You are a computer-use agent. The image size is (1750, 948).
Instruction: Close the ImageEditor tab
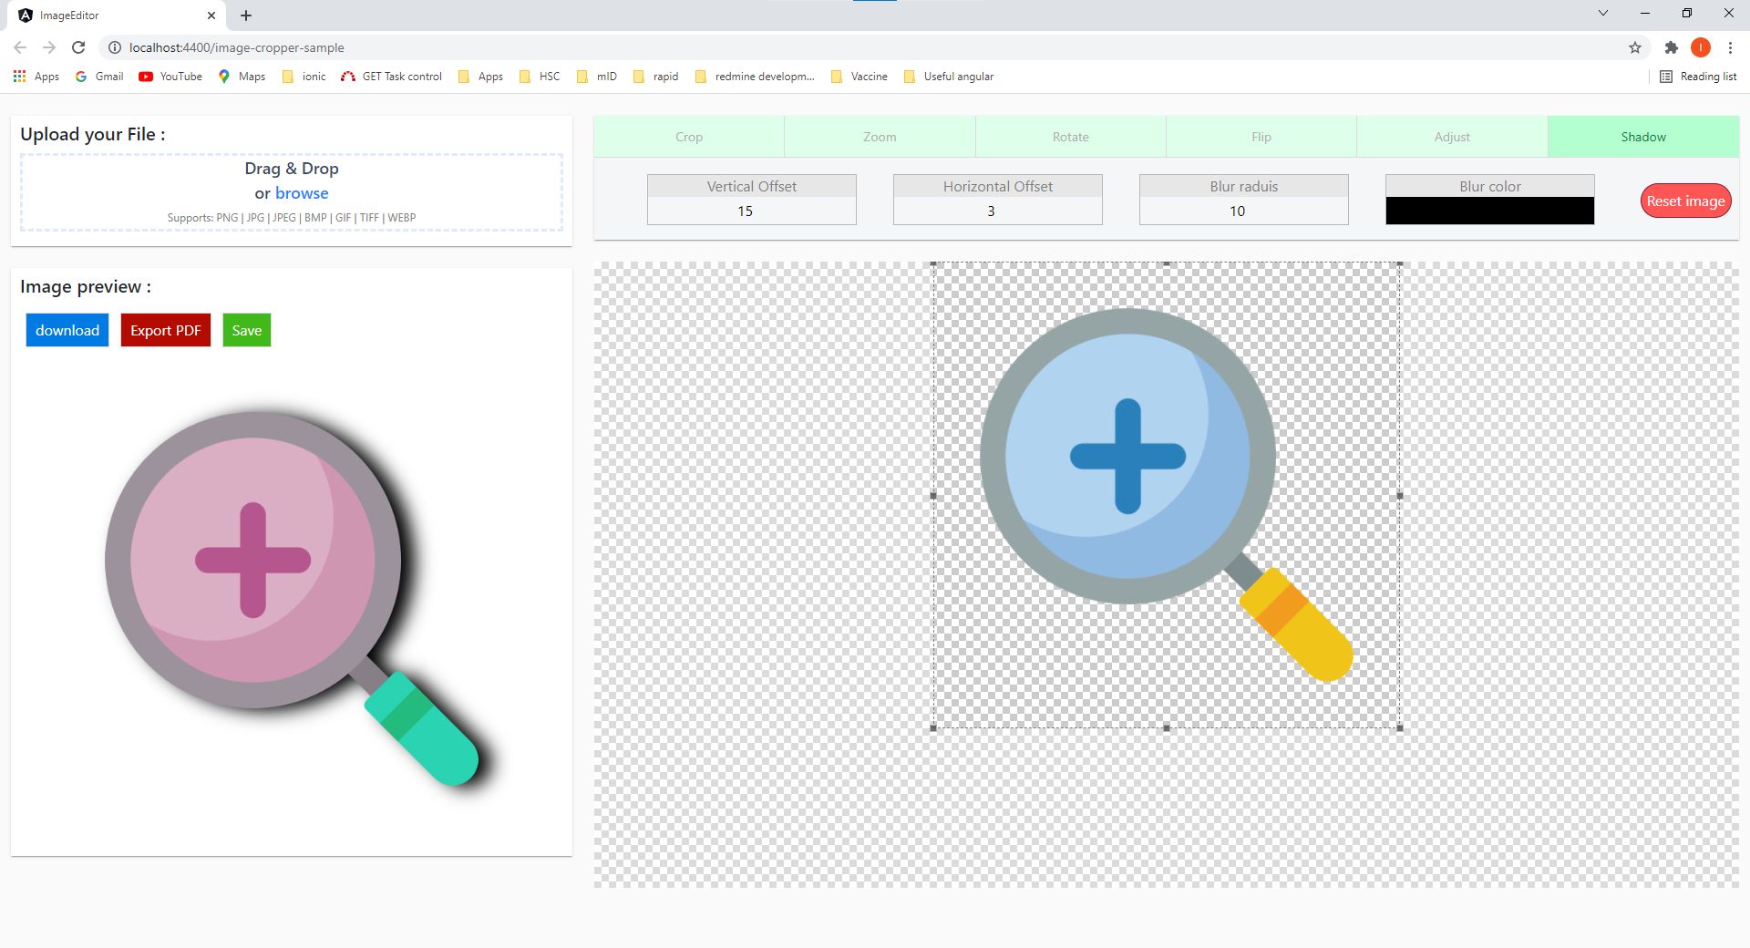(x=211, y=15)
